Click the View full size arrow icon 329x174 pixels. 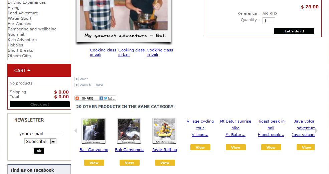(76, 85)
